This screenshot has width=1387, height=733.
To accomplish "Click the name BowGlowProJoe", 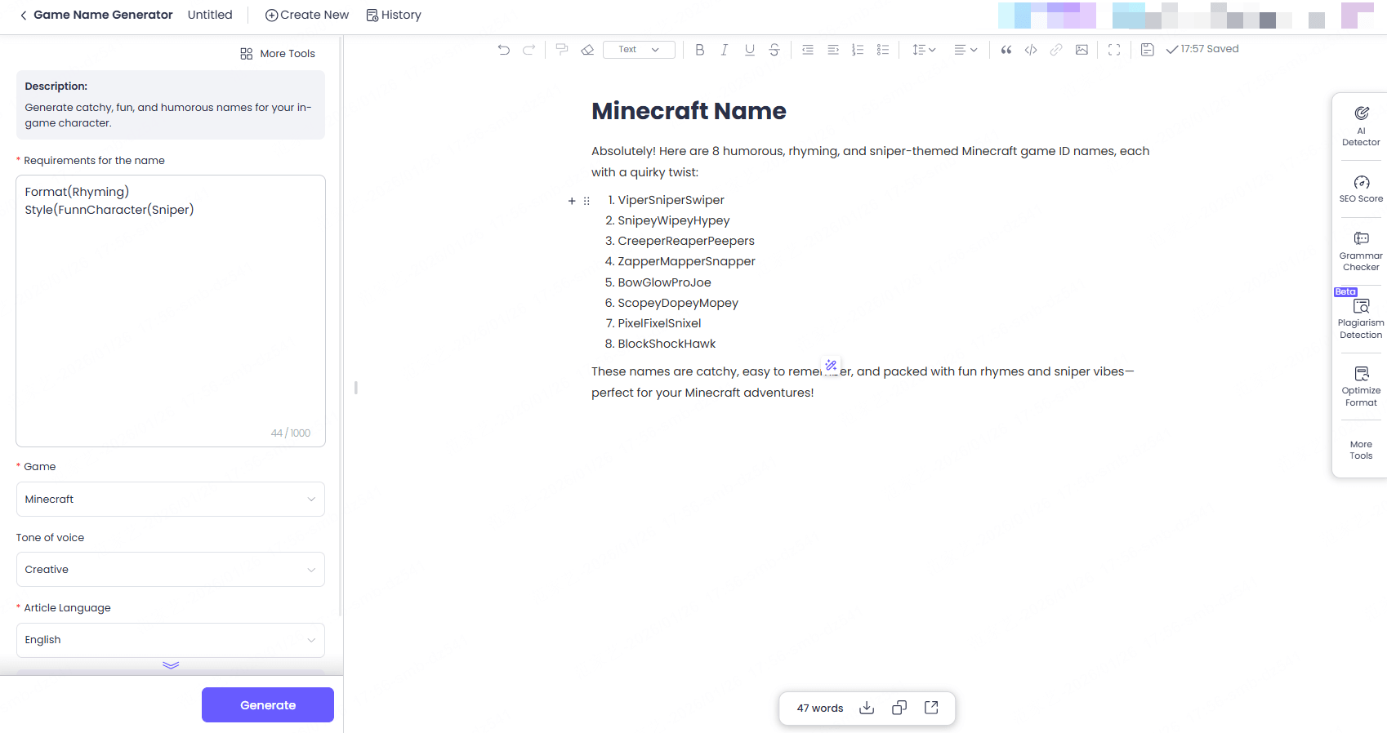I will (664, 282).
